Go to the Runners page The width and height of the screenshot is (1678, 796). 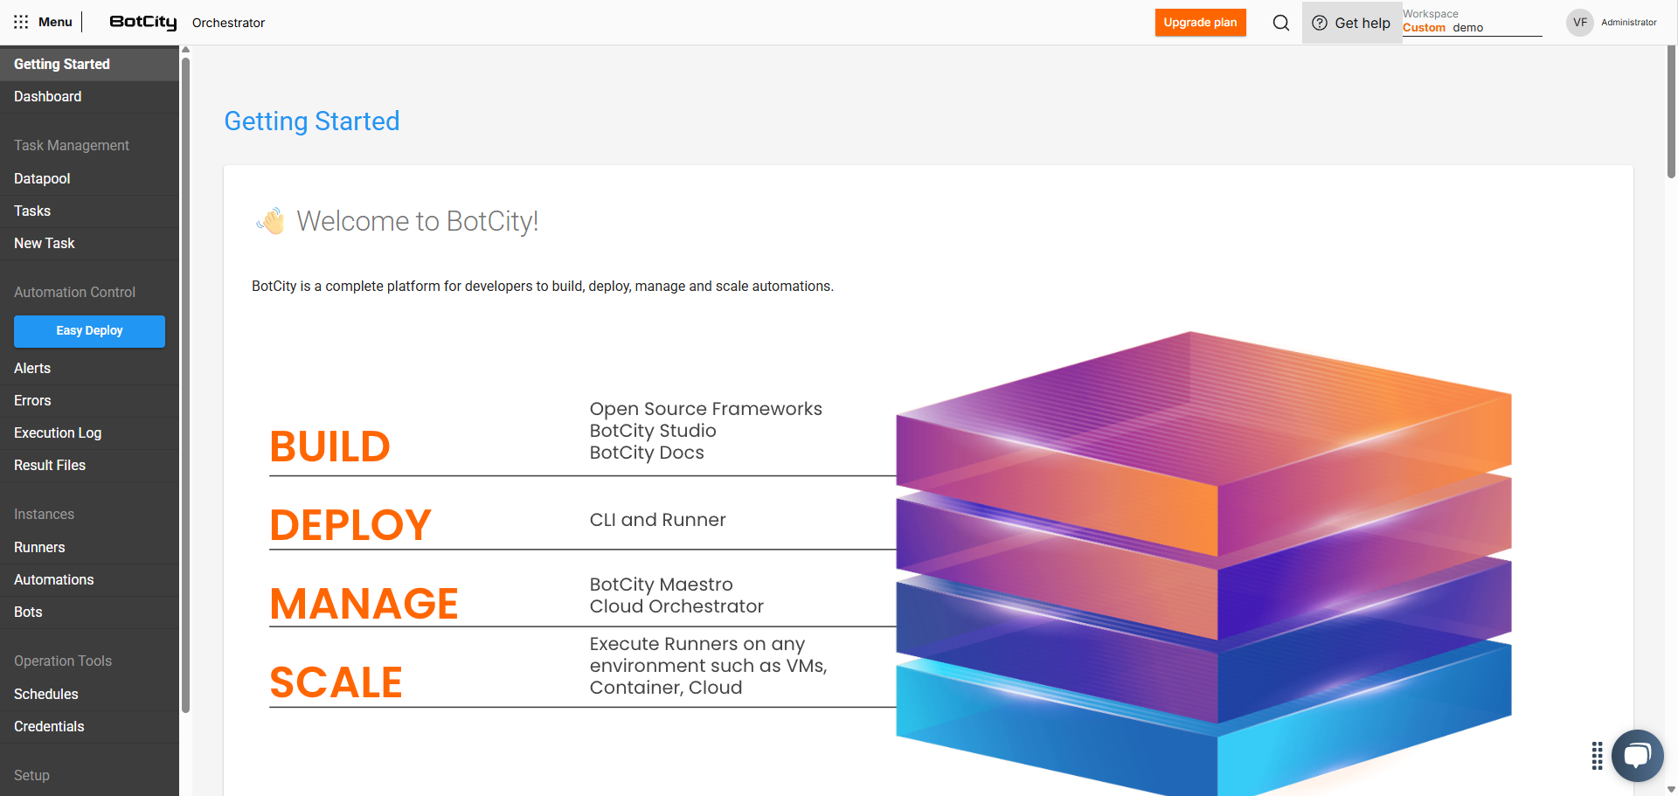coord(89,547)
